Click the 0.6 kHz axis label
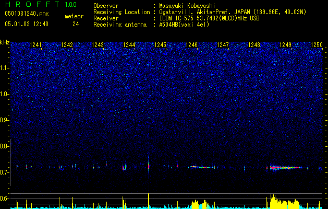This screenshot has width=328, height=209. tap(4, 199)
